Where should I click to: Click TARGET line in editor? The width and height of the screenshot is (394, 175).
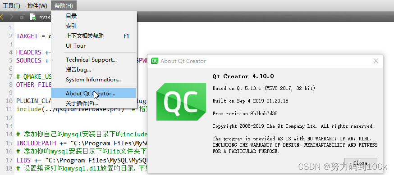click(34, 36)
